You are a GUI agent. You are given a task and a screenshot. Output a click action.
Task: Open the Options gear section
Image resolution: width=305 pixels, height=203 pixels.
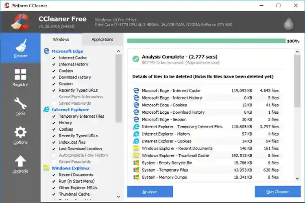(20, 135)
